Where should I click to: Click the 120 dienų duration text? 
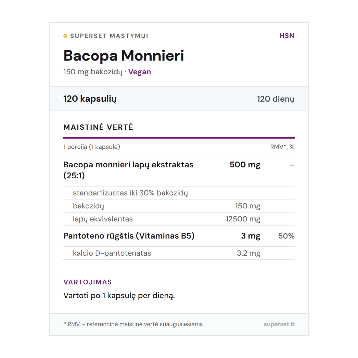pyautogui.click(x=276, y=99)
